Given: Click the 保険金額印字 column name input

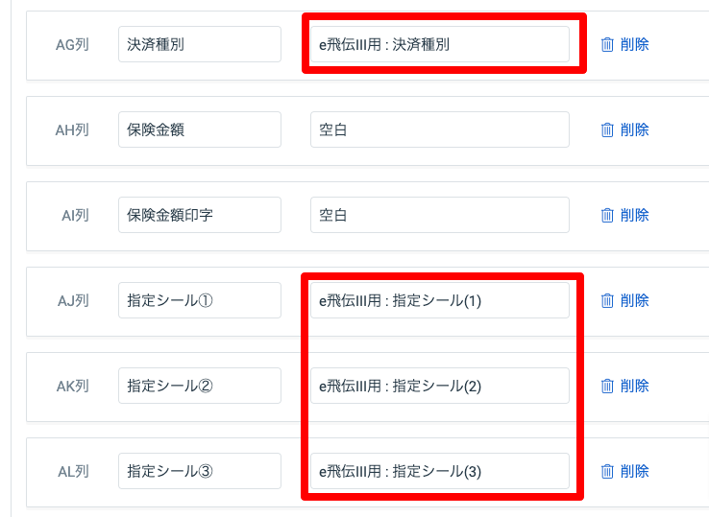Looking at the screenshot, I should pyautogui.click(x=200, y=215).
